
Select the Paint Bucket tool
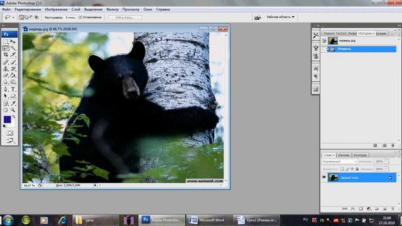pos(13,75)
